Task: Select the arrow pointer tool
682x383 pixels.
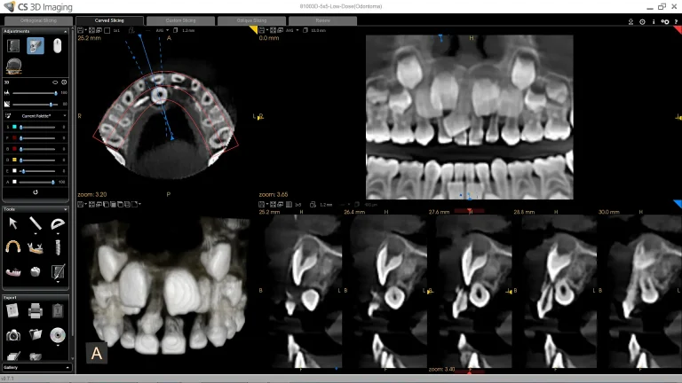Action: click(x=13, y=223)
